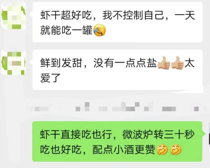Screen dimensions: 210x168
Task: Tap the top contact's pixelated avatar
Action: click(13, 16)
